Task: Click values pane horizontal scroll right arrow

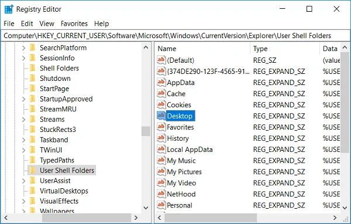Action: pyautogui.click(x=335, y=218)
